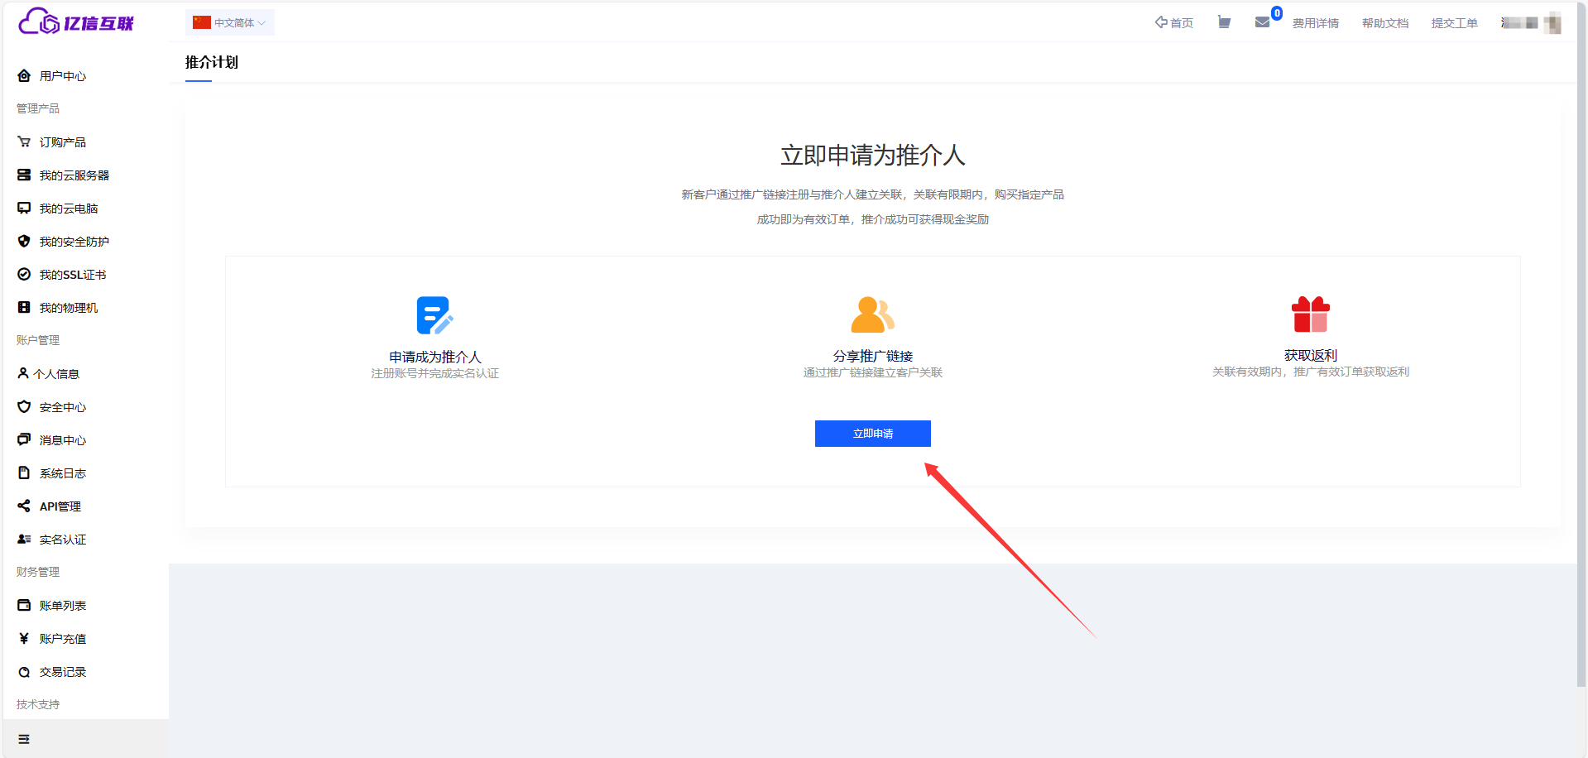Switch to the 推介计划 tab
Viewport: 1588px width, 758px height.
213,62
